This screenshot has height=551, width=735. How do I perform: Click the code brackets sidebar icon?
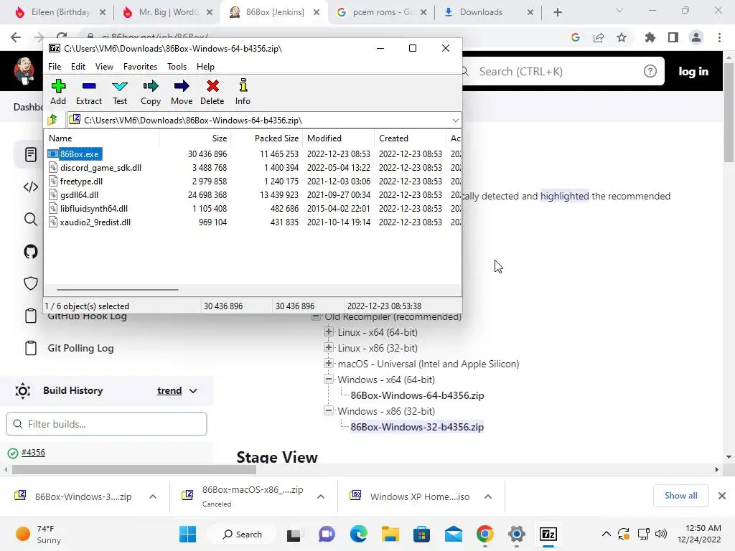click(x=30, y=187)
